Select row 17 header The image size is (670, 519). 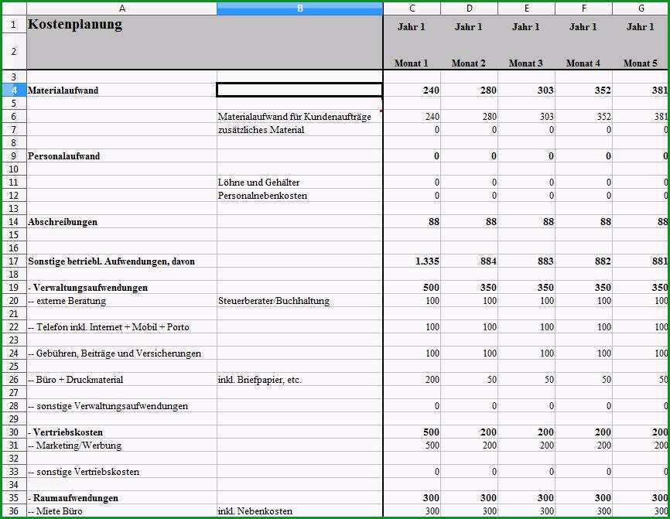[x=14, y=261]
